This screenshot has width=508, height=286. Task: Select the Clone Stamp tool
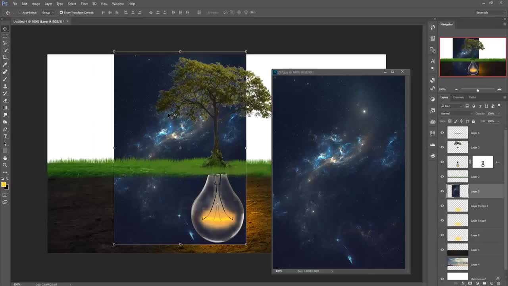point(5,86)
